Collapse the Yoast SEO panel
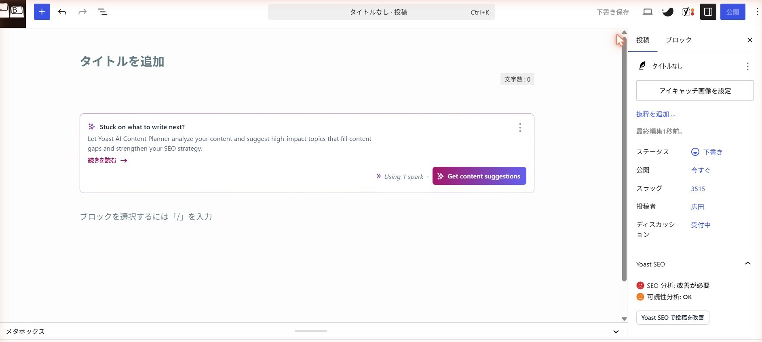This screenshot has width=762, height=342. coord(748,264)
